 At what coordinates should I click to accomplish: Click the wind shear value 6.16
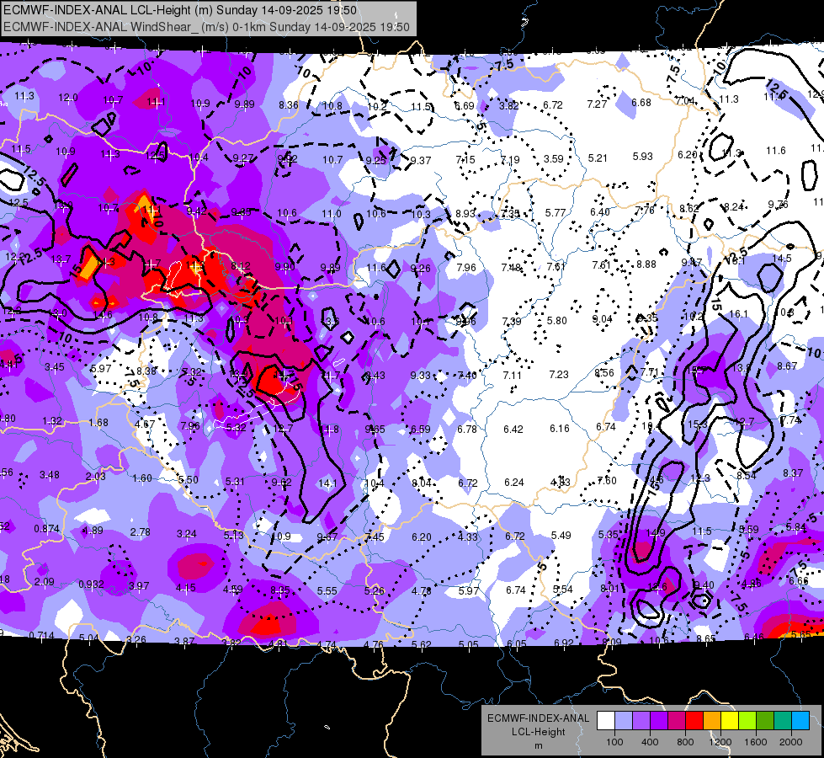click(x=559, y=429)
